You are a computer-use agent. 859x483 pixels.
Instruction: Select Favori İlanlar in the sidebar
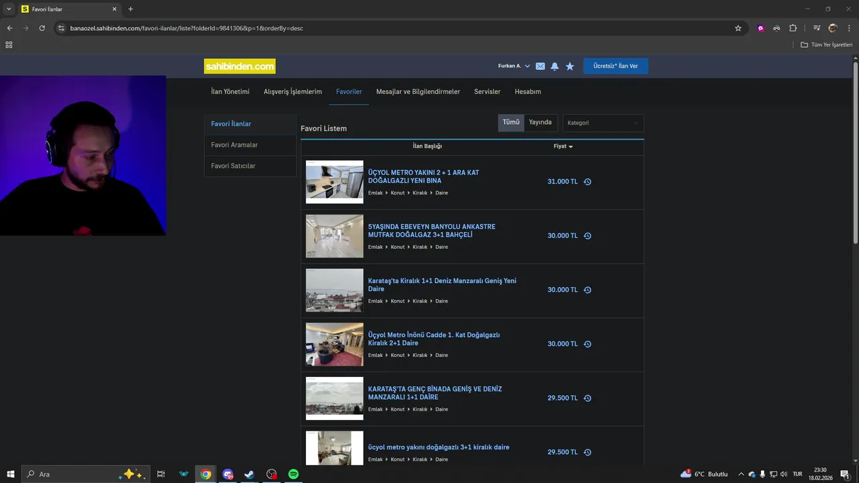[250, 124]
